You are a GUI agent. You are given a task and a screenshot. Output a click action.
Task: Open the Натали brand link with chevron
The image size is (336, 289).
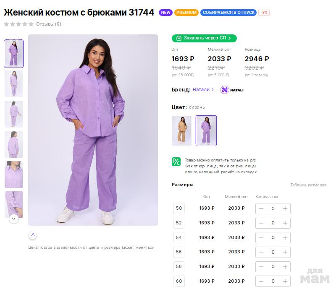coord(203,89)
